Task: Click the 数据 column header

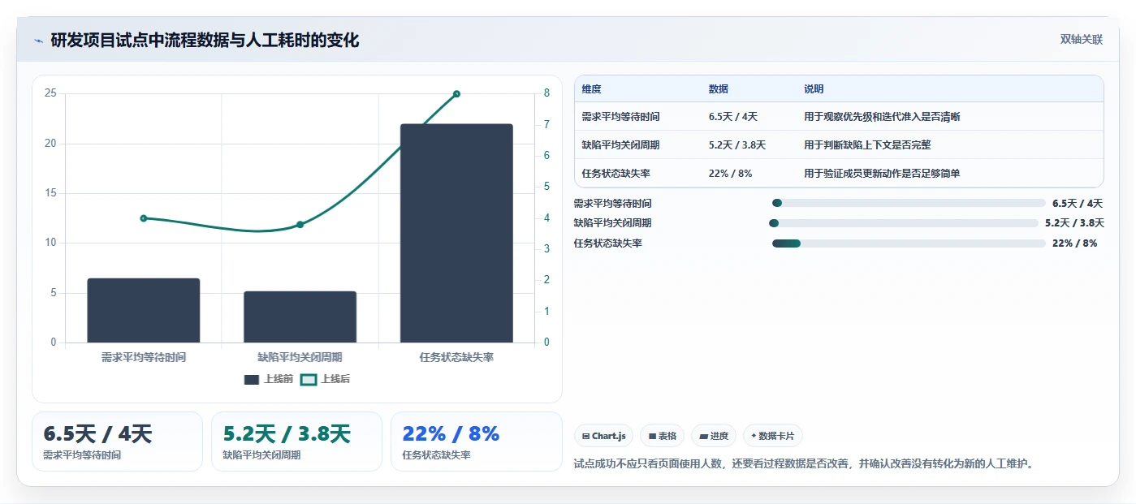Action: [719, 89]
